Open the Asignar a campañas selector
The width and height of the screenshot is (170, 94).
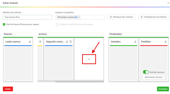point(80,17)
